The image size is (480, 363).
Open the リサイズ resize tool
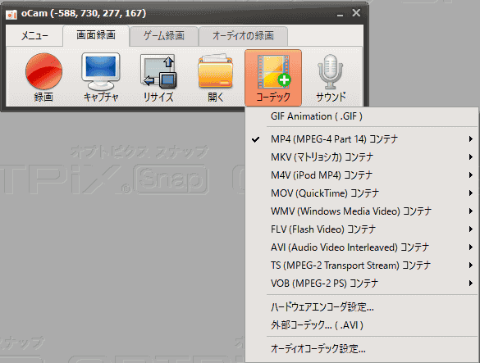click(158, 78)
